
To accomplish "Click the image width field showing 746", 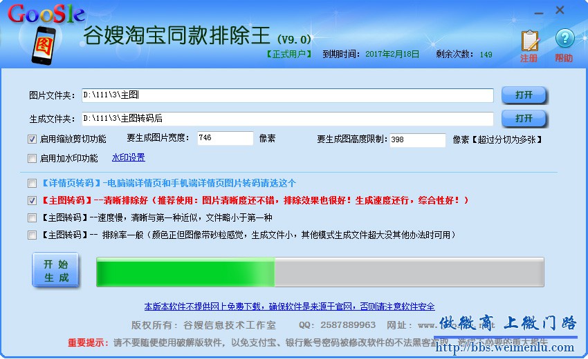I will pyautogui.click(x=226, y=138).
